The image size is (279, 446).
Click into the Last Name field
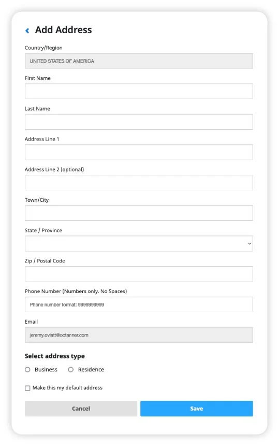coord(139,122)
